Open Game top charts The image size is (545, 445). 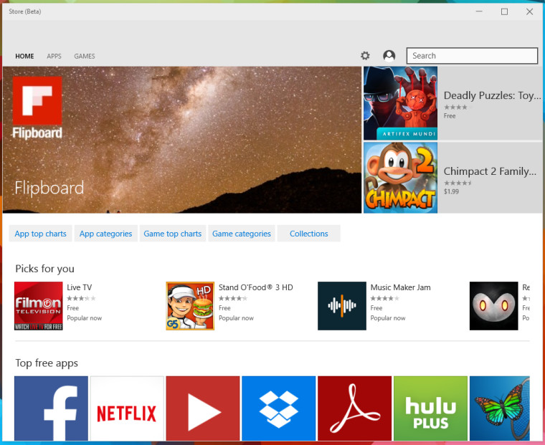pyautogui.click(x=173, y=234)
